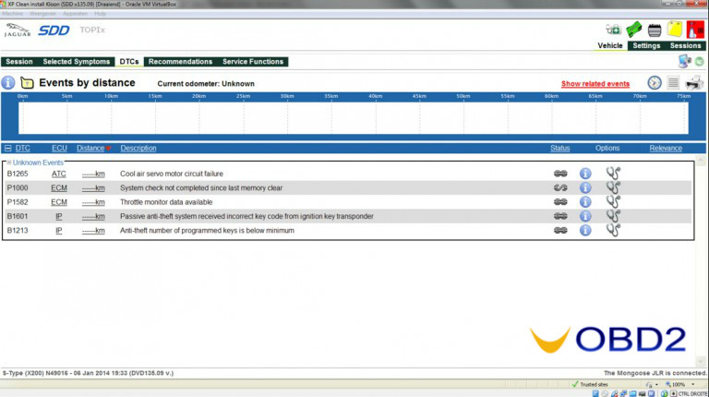Sort by Relevance column header
Screen dimensions: 709x397
click(666, 149)
